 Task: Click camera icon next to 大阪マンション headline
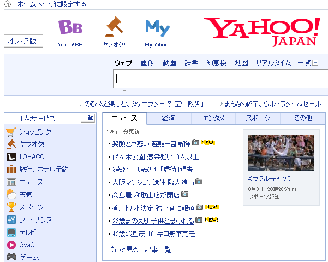click(x=199, y=182)
